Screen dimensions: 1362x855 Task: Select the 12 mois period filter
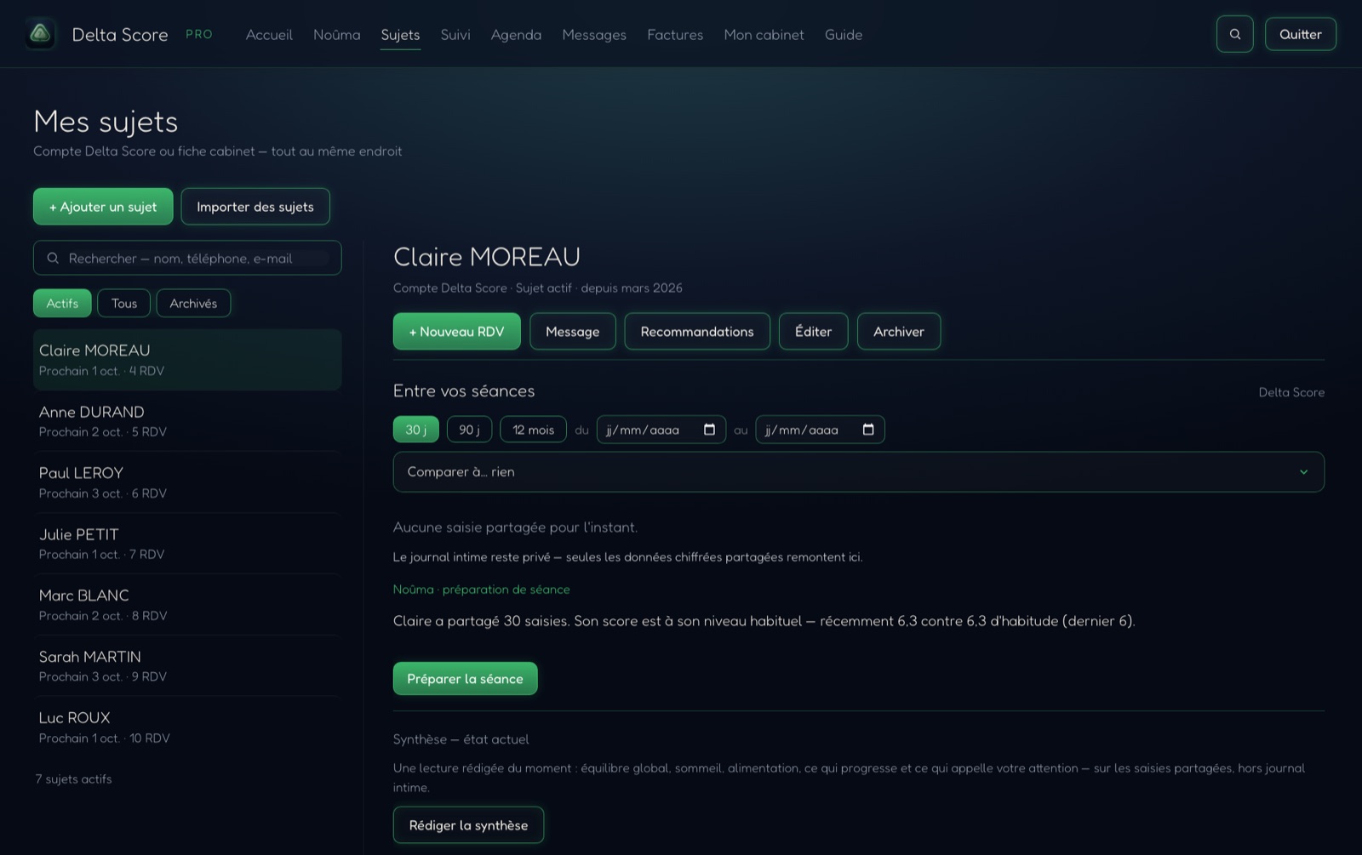point(533,430)
